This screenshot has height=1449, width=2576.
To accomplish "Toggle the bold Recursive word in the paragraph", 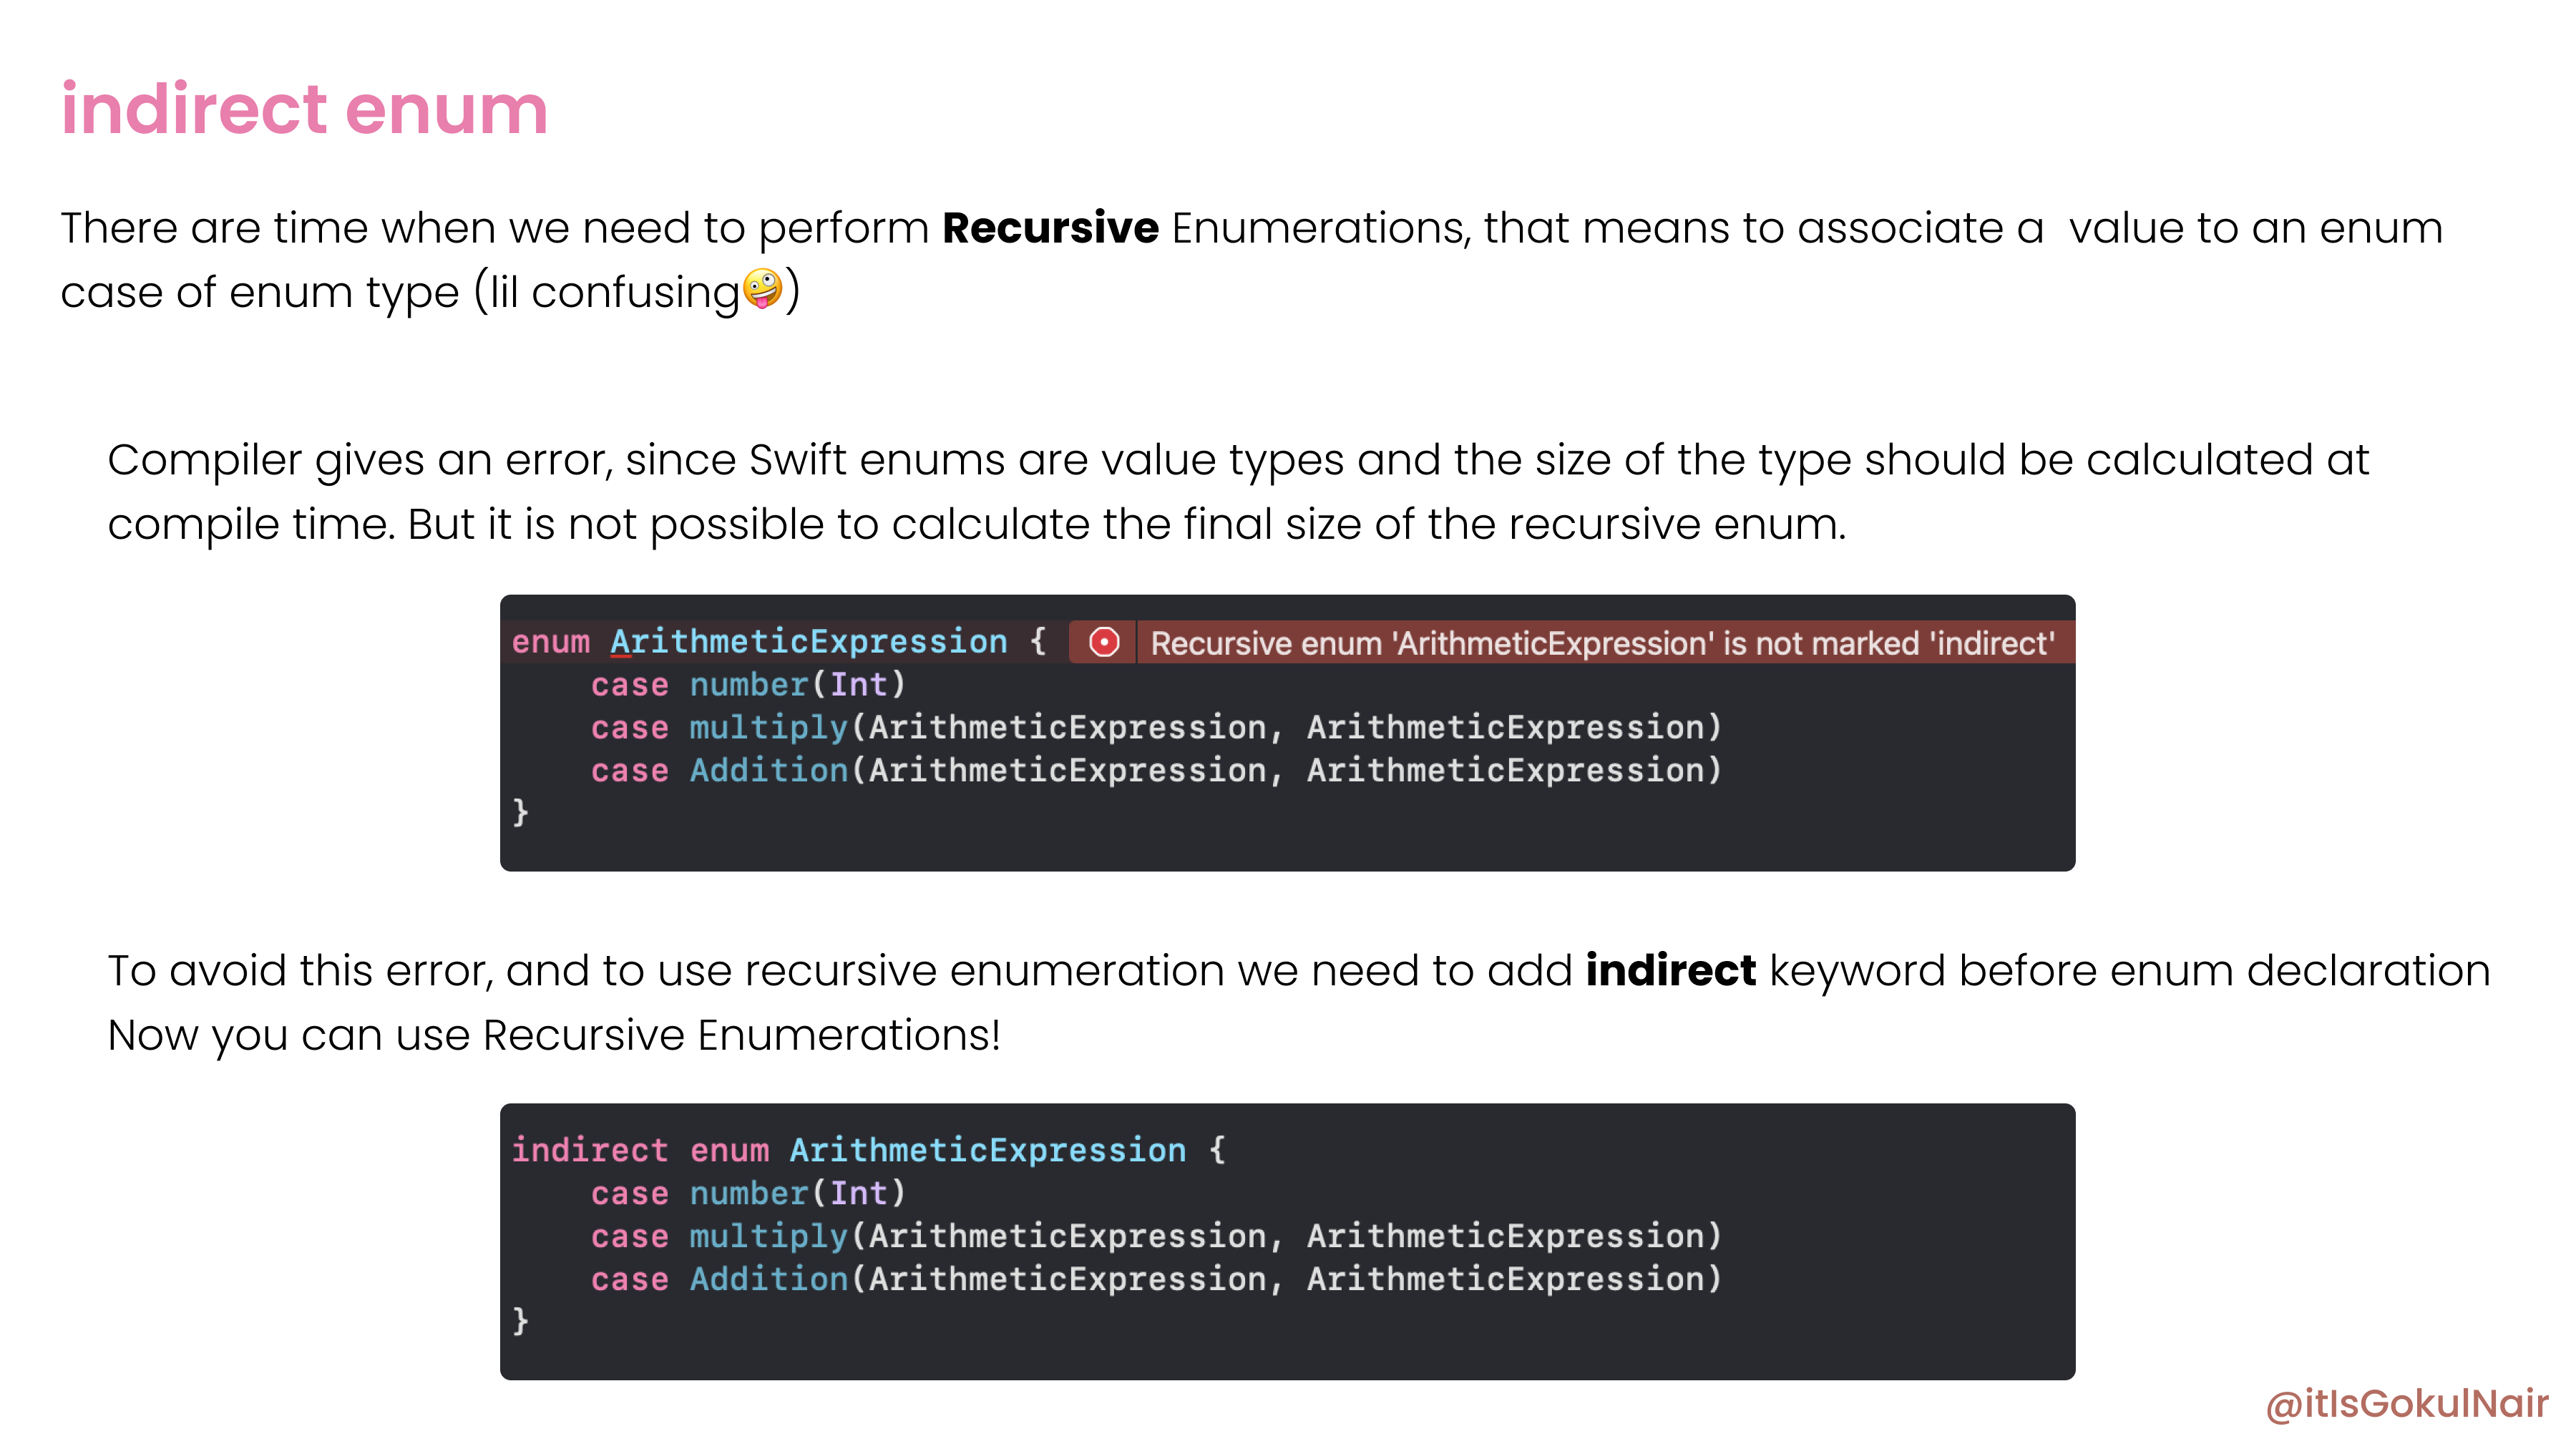I will 1048,228.
